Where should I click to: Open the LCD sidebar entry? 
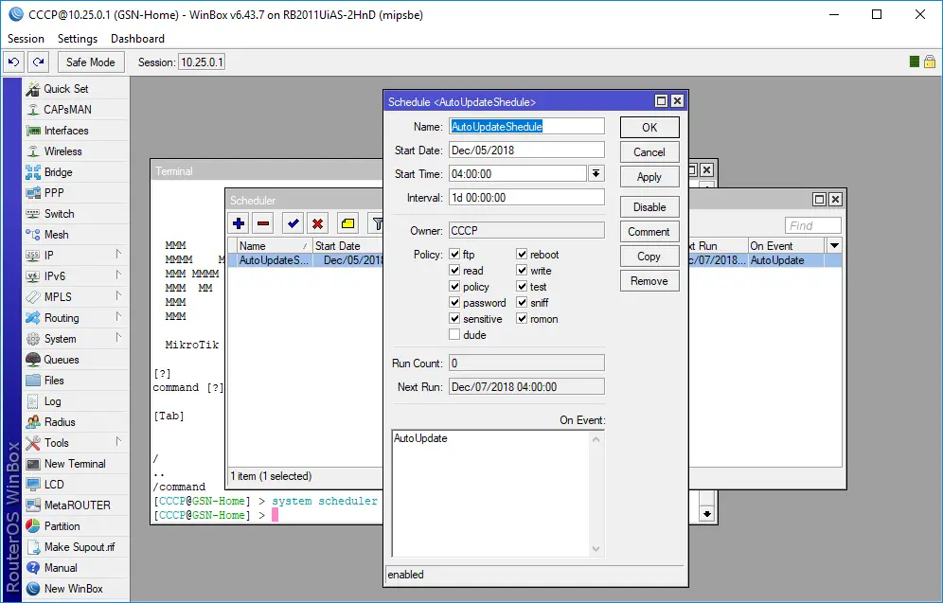tap(76, 485)
